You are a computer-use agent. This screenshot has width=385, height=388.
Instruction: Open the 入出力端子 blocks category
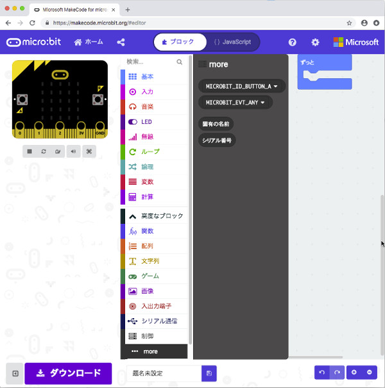click(x=155, y=306)
